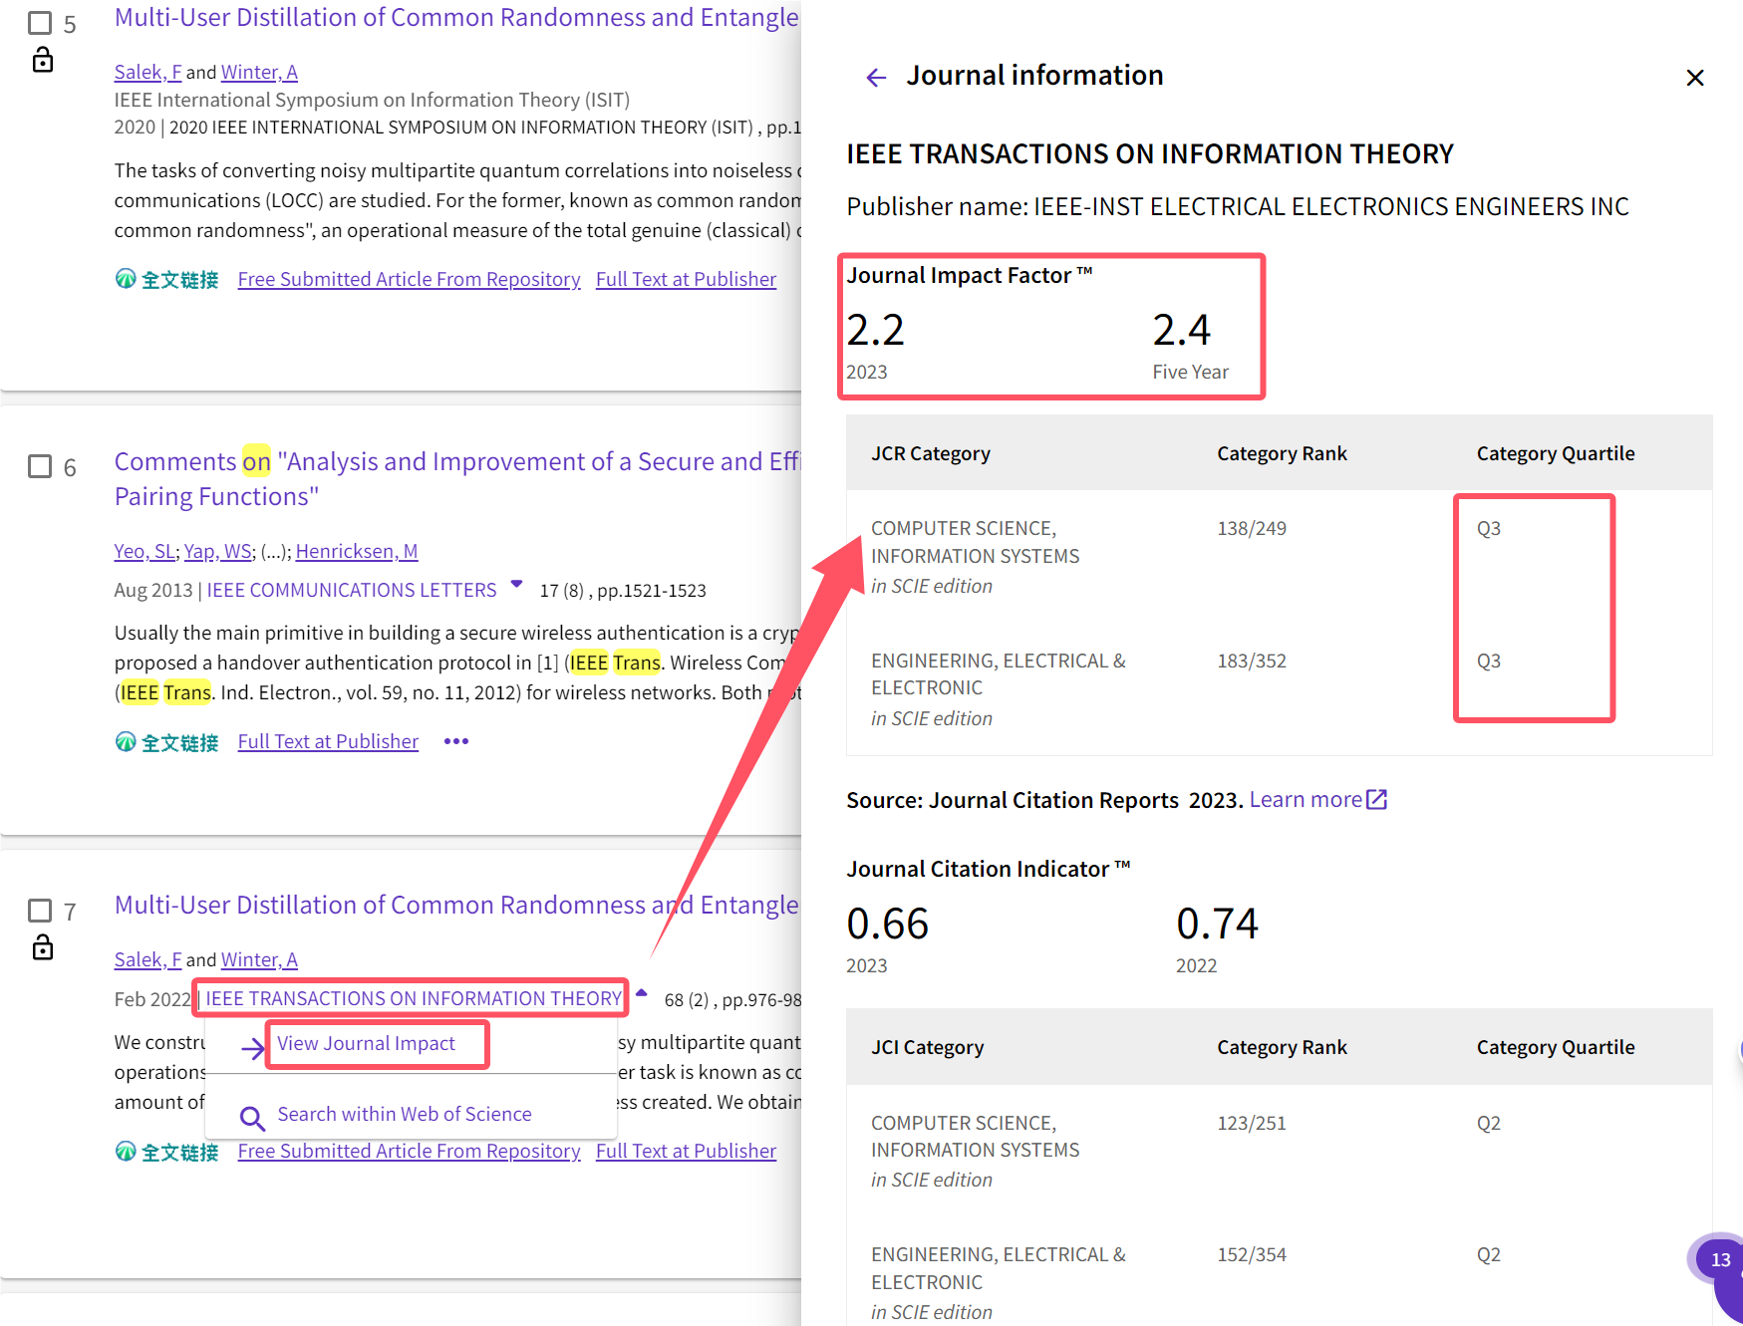Go back using the Journal information arrow
Screen dimensions: 1743x1326
coord(876,78)
